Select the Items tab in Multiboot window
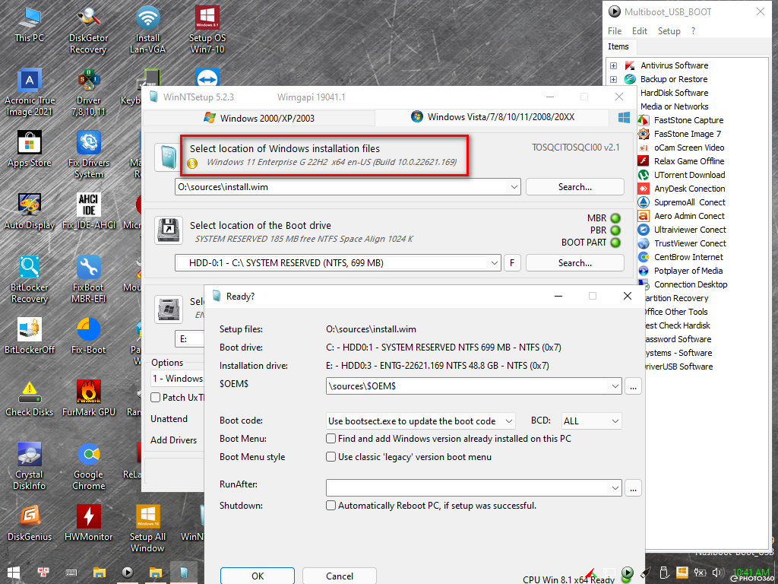 click(x=618, y=46)
